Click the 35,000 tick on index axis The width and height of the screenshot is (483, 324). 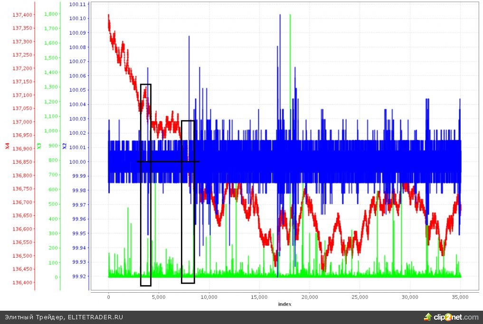[x=460, y=297]
